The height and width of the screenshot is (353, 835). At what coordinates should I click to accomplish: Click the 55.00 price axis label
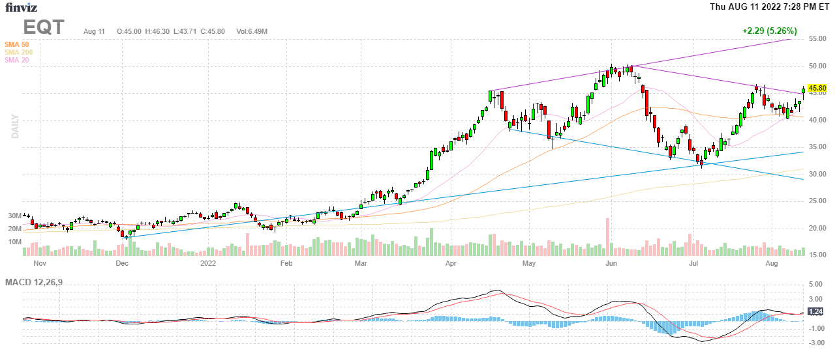[817, 40]
